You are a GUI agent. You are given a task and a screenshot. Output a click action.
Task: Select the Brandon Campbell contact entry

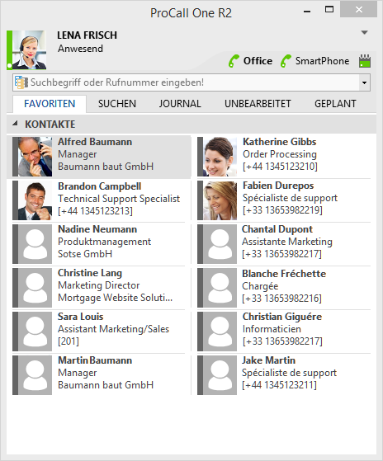99,200
